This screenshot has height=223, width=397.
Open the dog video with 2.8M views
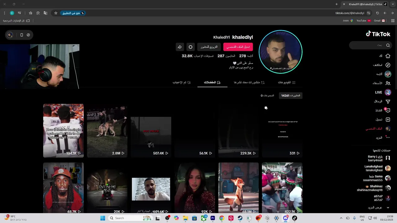pos(107,131)
